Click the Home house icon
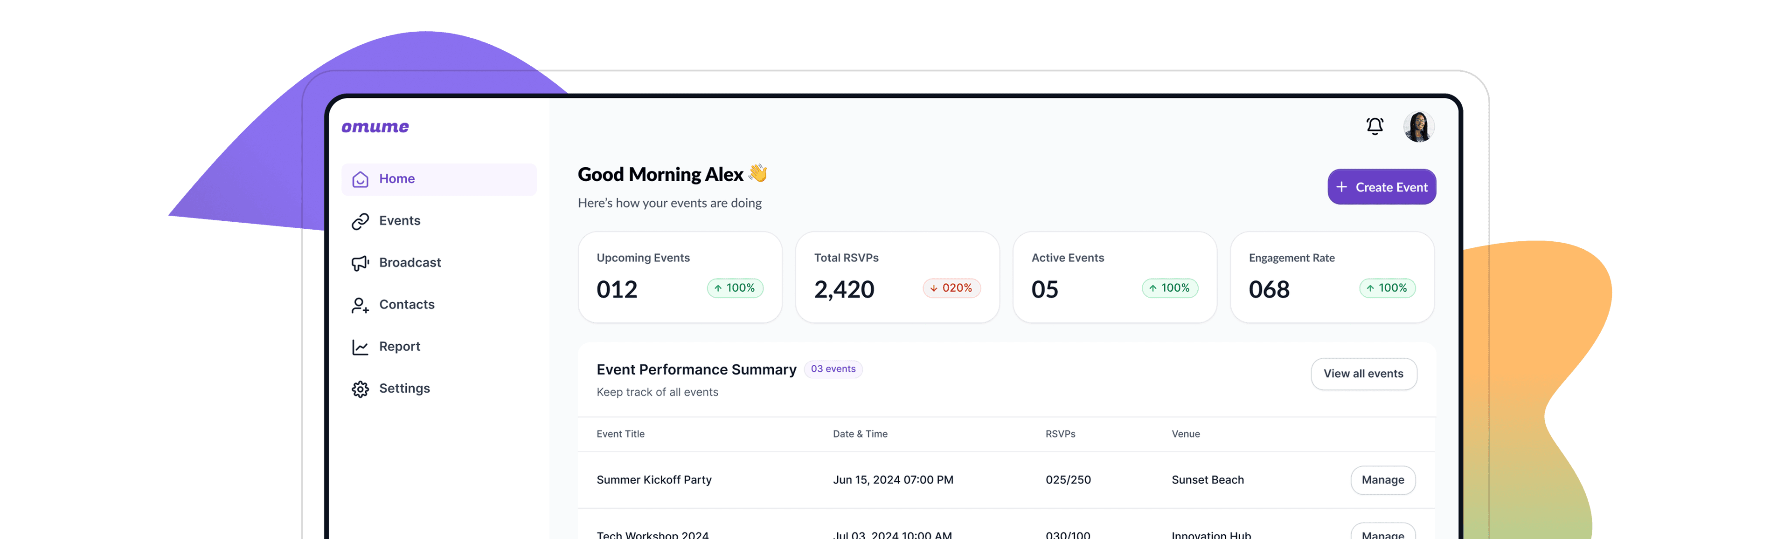 pos(360,179)
